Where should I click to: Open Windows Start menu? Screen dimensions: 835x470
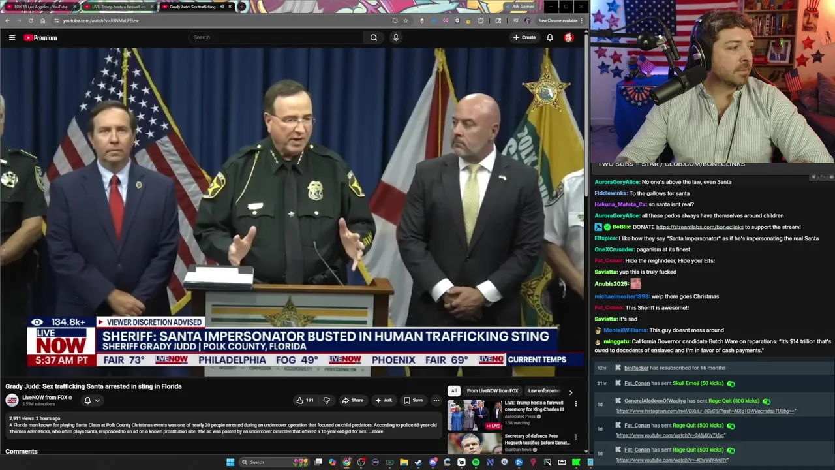230,462
